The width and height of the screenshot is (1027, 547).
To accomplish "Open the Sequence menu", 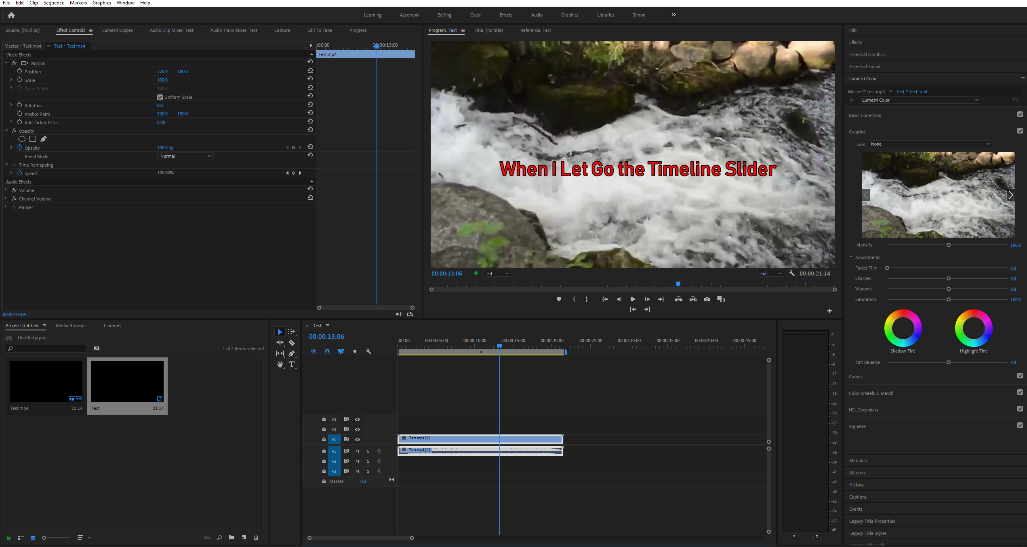I will click(x=54, y=3).
